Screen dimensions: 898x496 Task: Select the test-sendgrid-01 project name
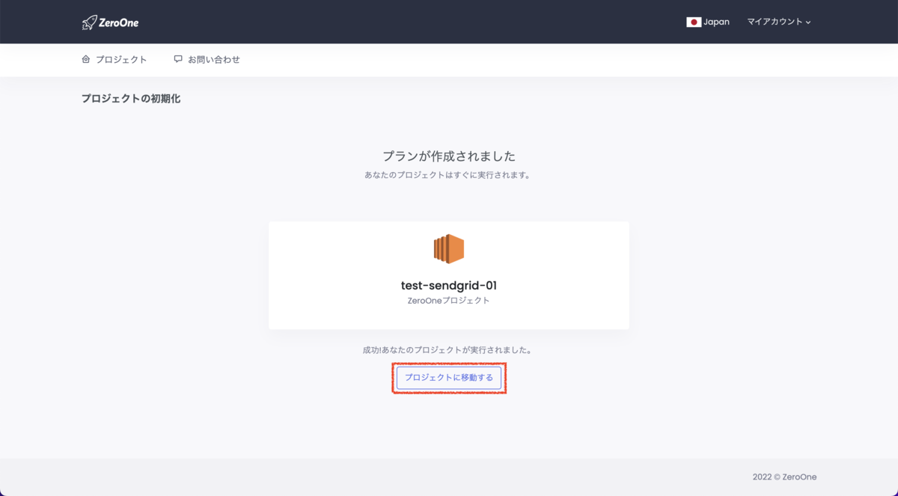[449, 285]
